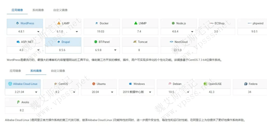
Task: Select lower 系统镜像 tab
Action: pyautogui.click(x=36, y=71)
